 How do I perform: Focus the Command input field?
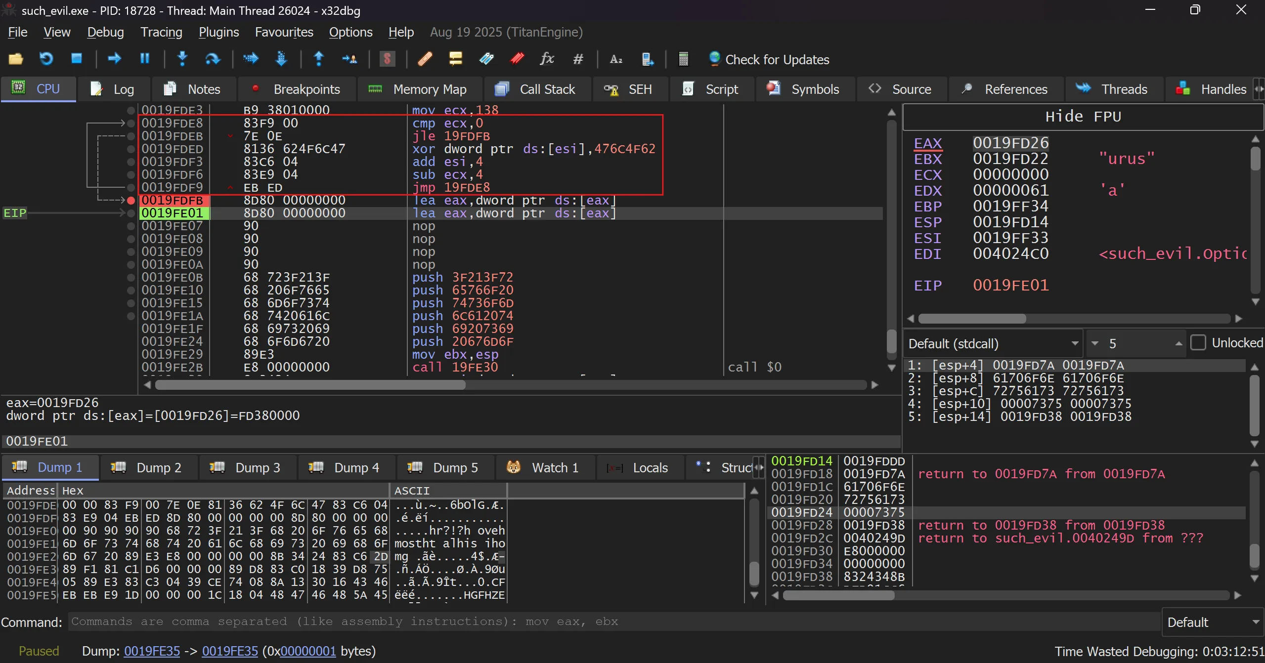pyautogui.click(x=613, y=622)
